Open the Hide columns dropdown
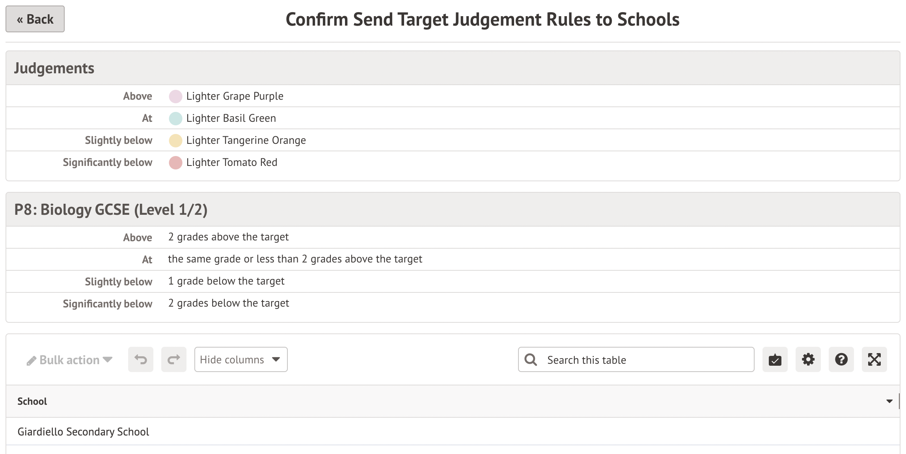 (240, 359)
